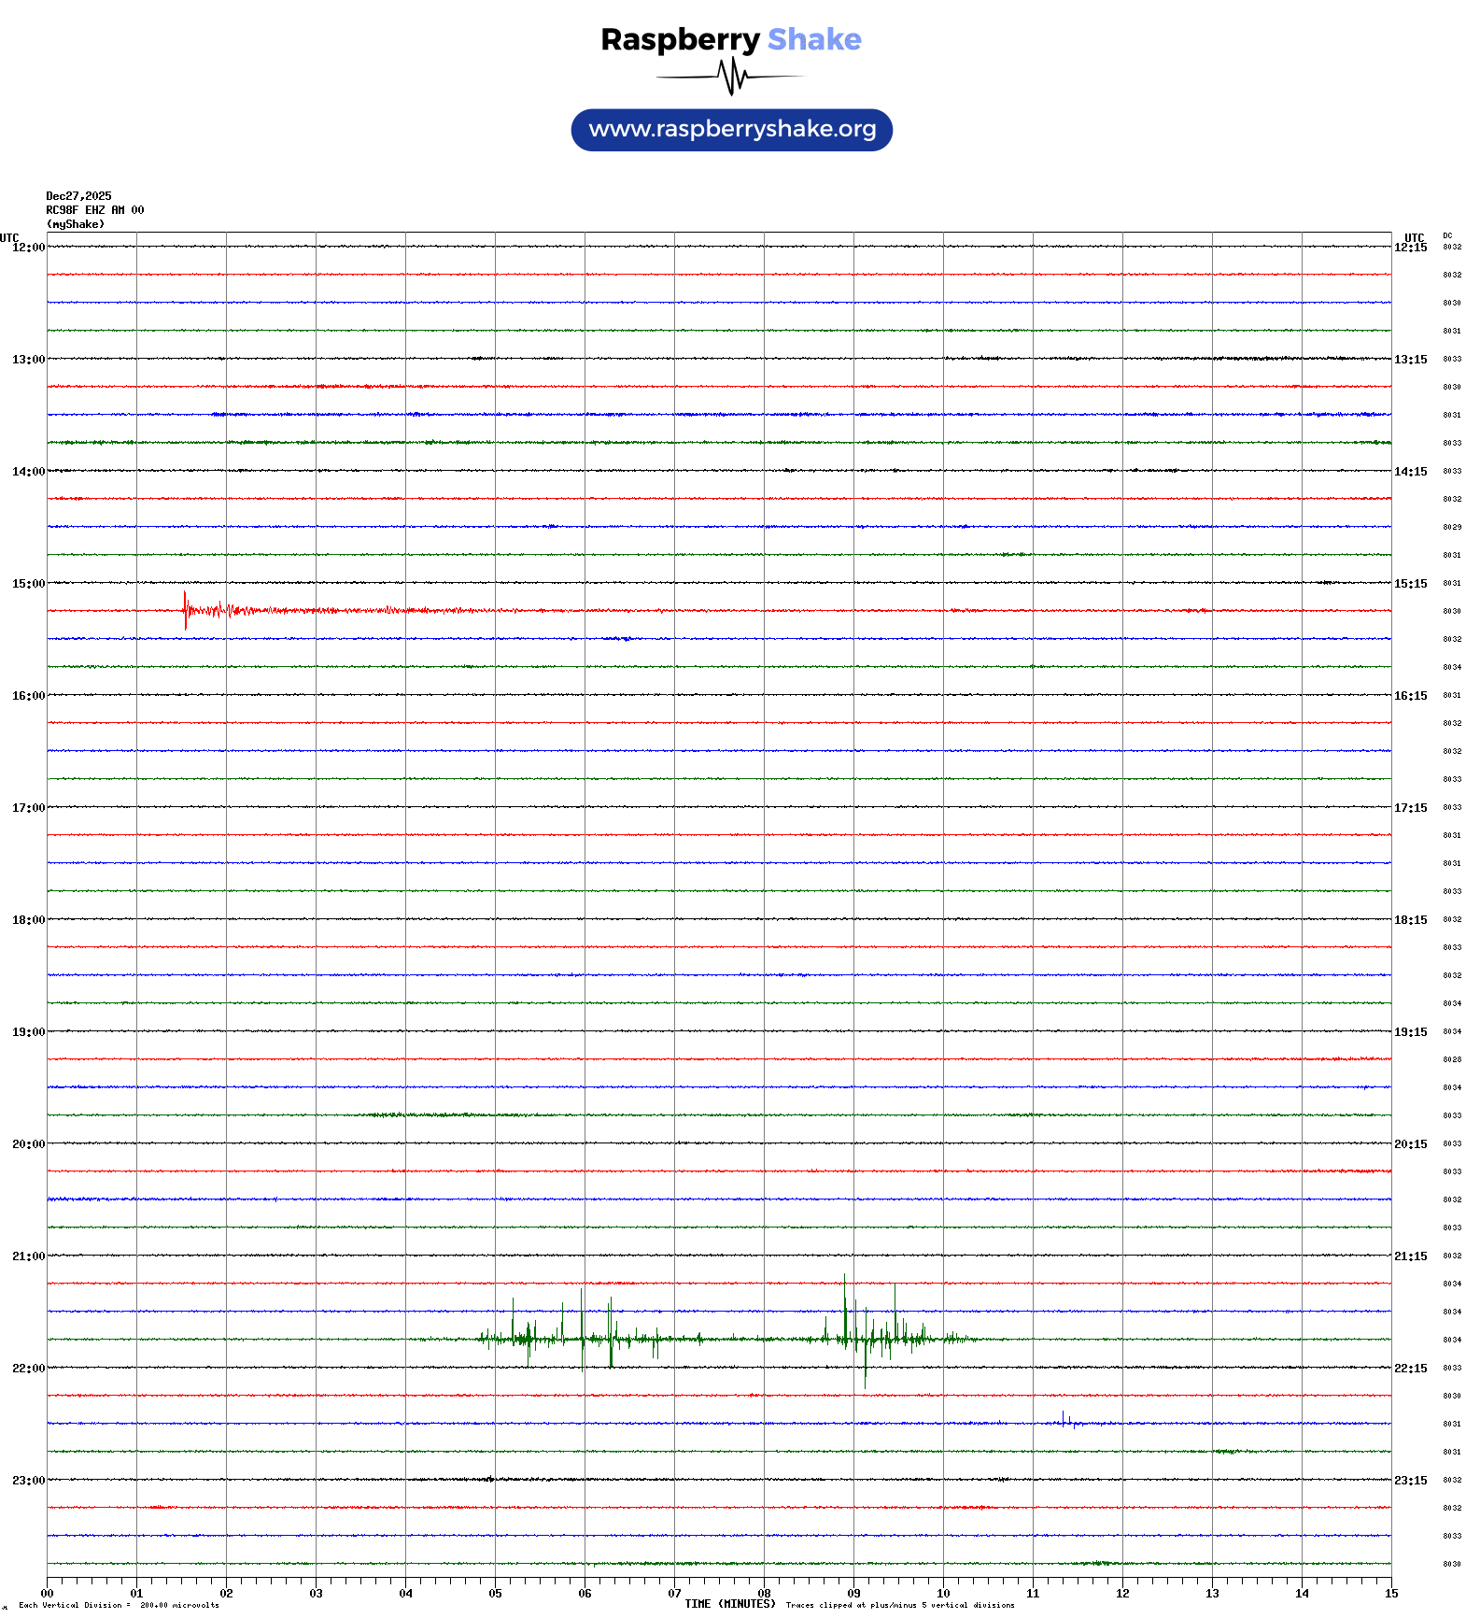Select the 12:00 UTC row label on left

28,248
